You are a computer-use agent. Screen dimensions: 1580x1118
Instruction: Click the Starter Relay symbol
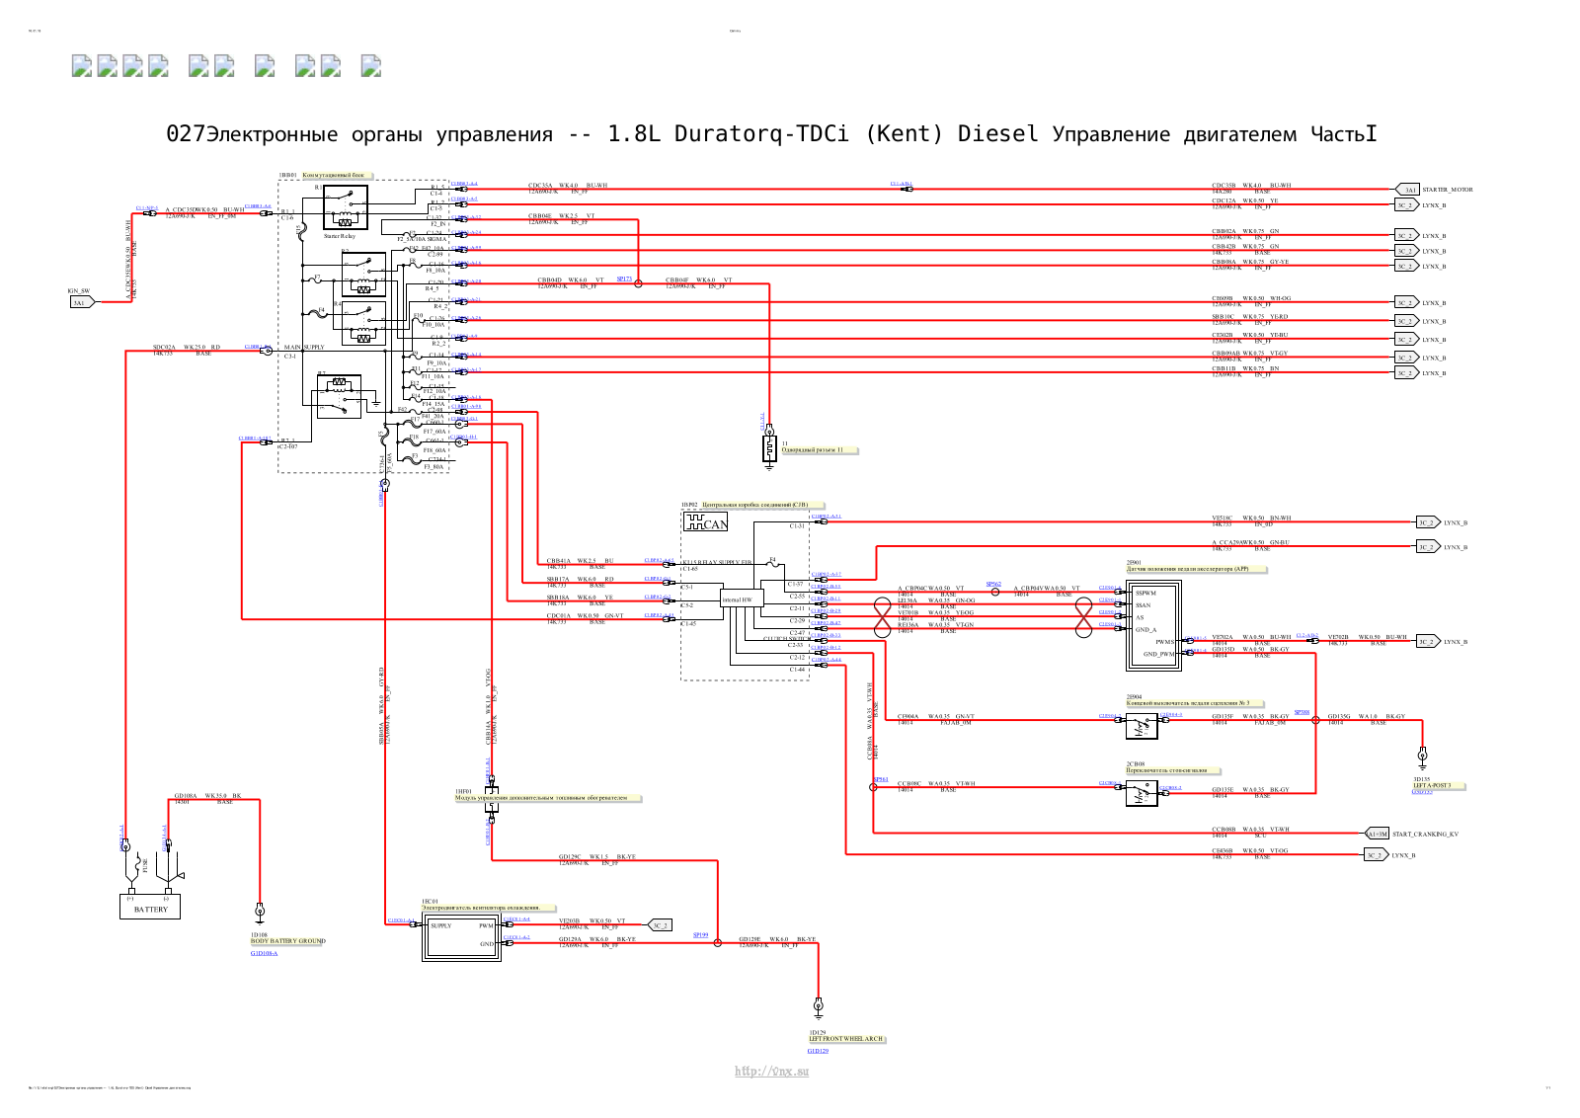(345, 207)
